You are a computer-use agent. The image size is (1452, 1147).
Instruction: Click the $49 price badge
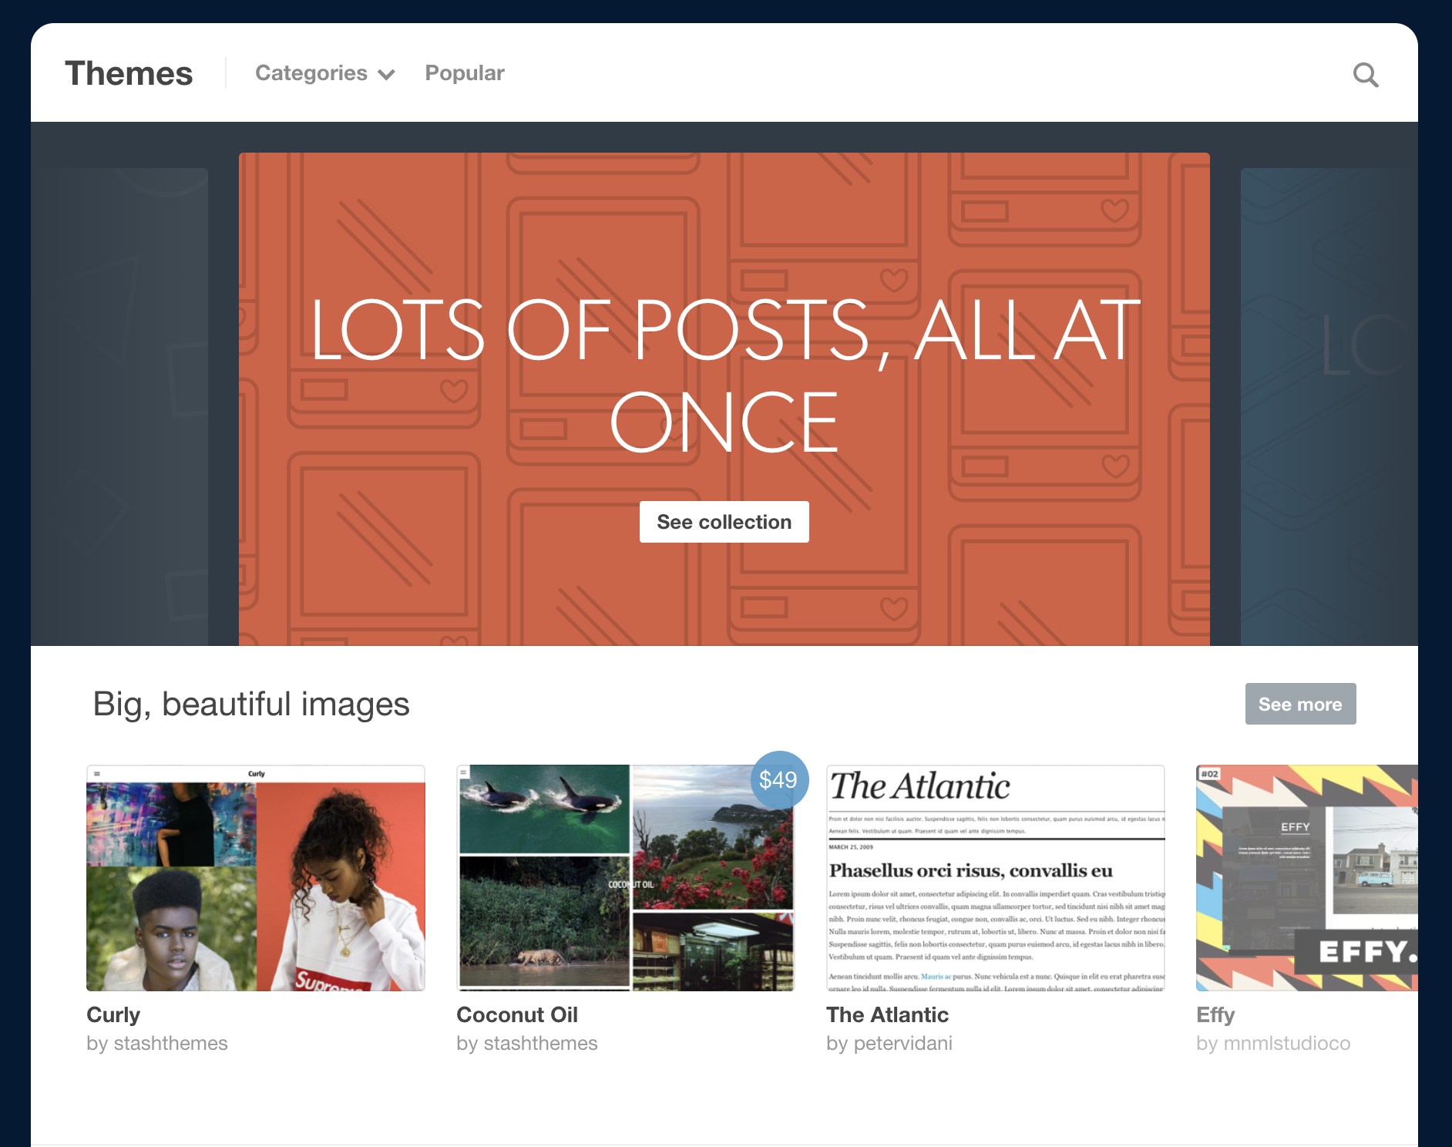coord(778,779)
